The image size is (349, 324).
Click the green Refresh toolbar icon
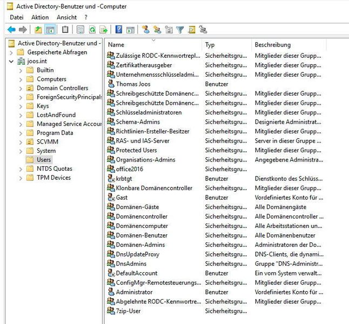pyautogui.click(x=92, y=29)
